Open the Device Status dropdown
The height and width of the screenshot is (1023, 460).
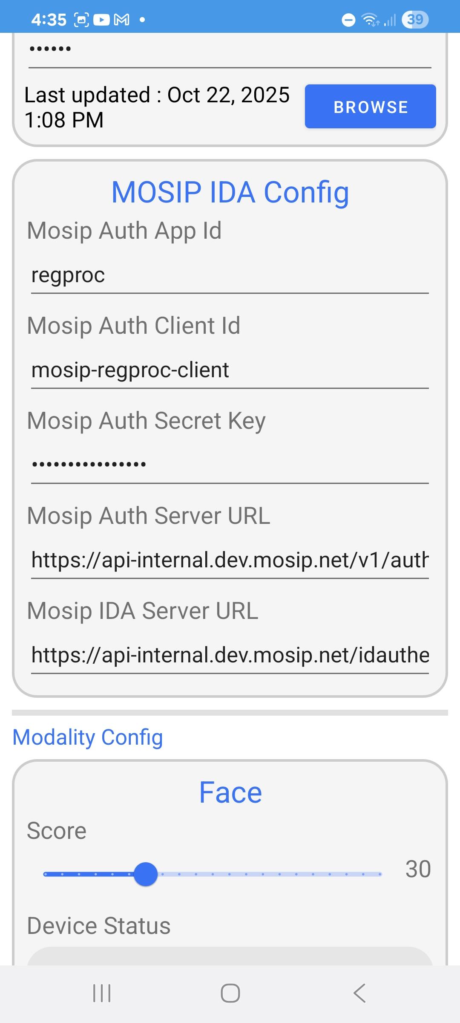click(230, 957)
